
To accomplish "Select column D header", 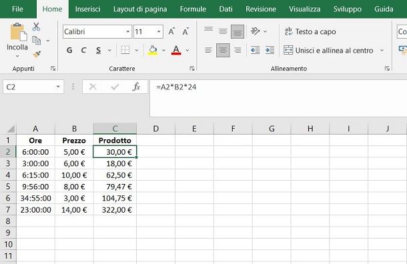I will (155, 129).
